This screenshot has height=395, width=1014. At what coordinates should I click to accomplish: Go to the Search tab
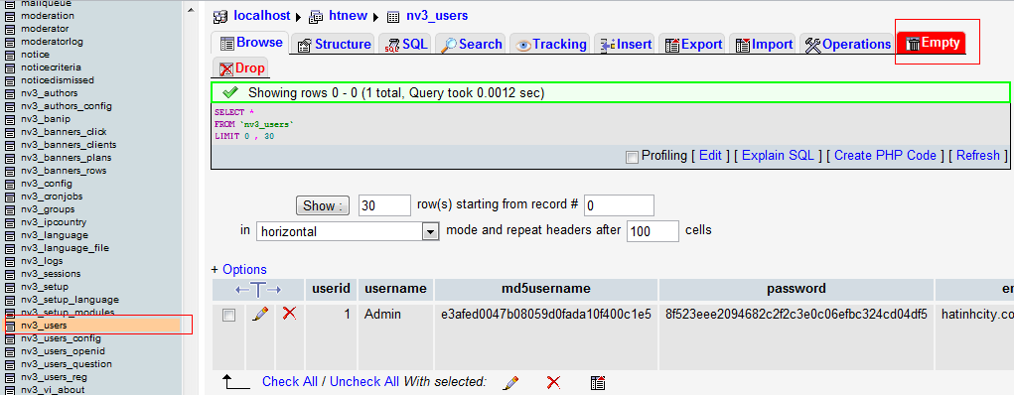pyautogui.click(x=471, y=44)
